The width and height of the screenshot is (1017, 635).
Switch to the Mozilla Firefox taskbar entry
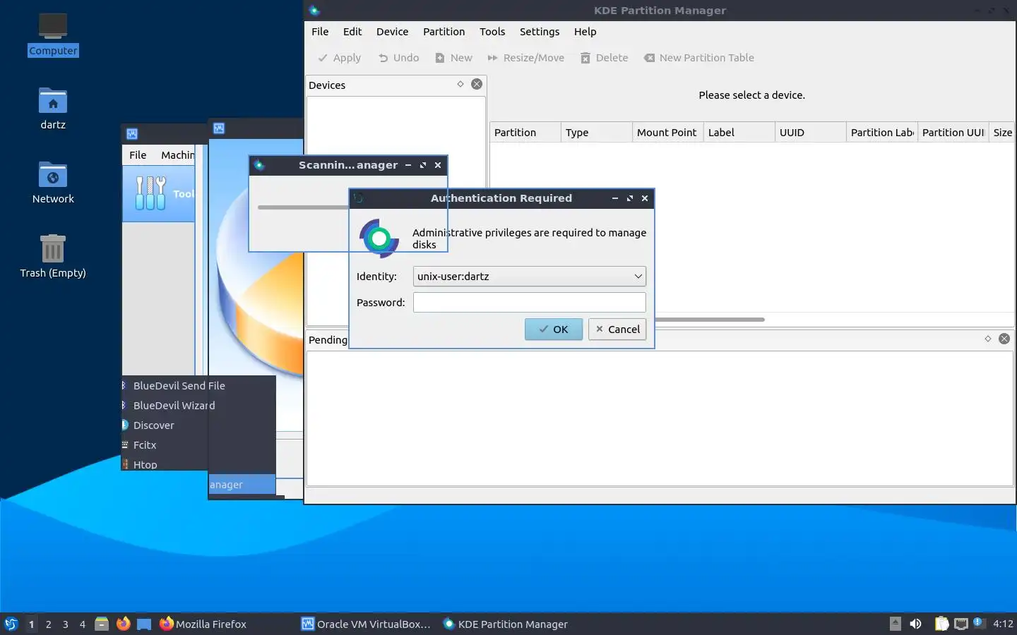(203, 624)
